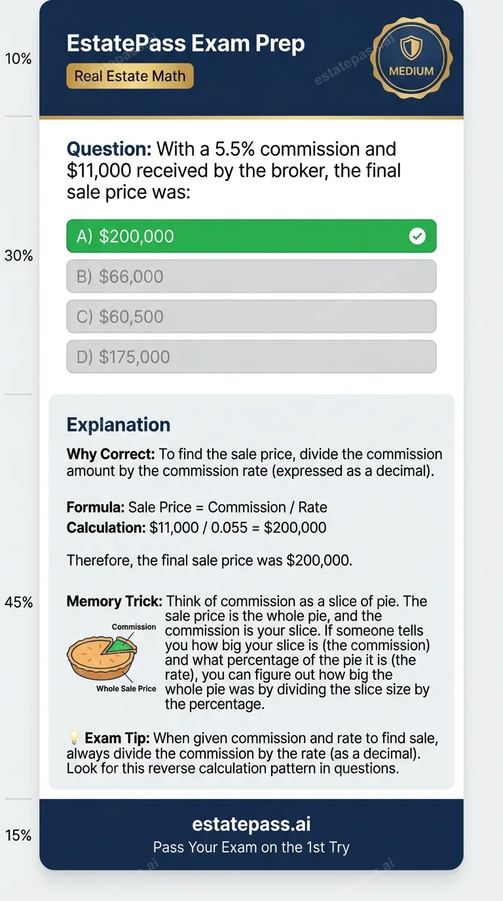Click the 45% marker on the left ruler
Image resolution: width=503 pixels, height=901 pixels.
[x=18, y=602]
